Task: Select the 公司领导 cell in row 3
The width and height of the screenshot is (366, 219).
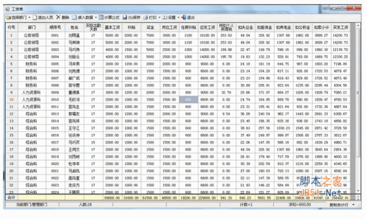Action: tap(32, 49)
